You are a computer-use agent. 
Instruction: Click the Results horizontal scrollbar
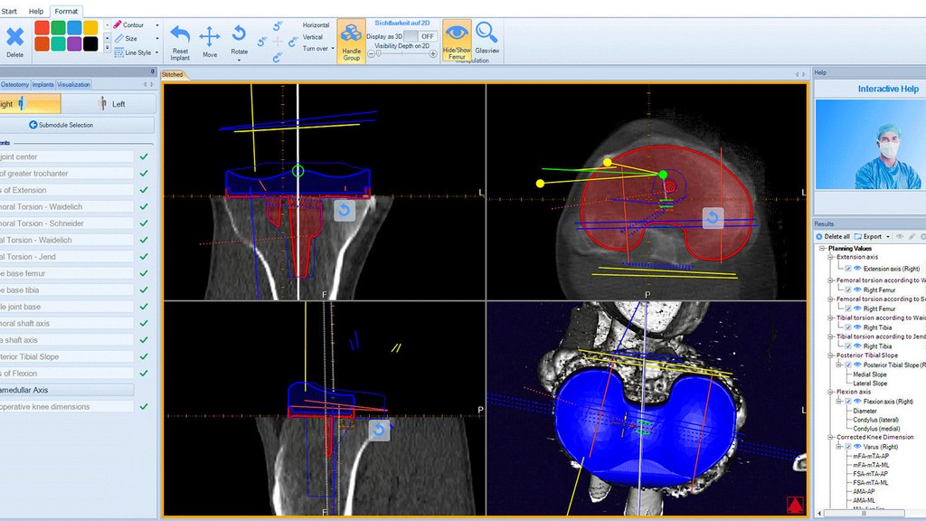[864, 513]
